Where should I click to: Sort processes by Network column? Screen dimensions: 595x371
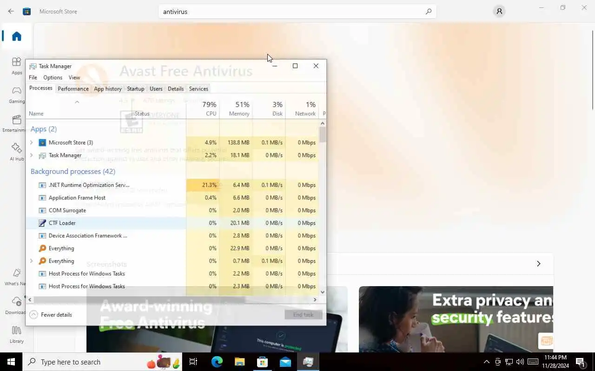pos(302,109)
